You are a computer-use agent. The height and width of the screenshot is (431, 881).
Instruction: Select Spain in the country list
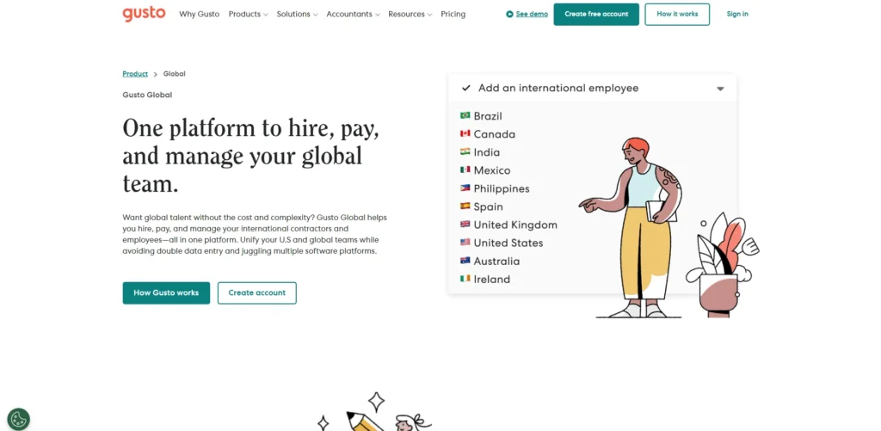pos(489,206)
